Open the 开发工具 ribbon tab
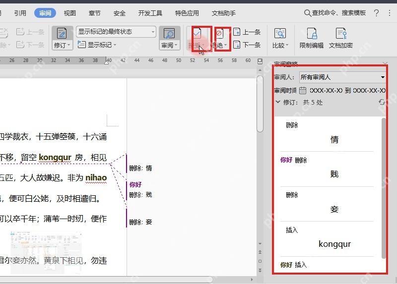 150,13
